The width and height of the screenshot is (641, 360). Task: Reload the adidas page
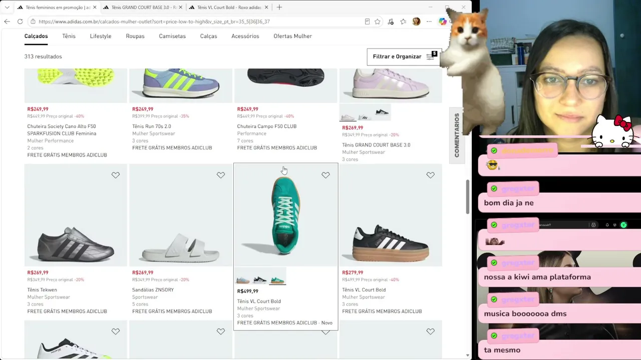pos(20,21)
